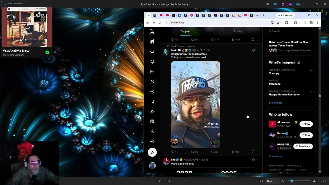329x185 pixels.
Task: Share the post with 1.7K likes
Action: pyautogui.click(x=258, y=40)
